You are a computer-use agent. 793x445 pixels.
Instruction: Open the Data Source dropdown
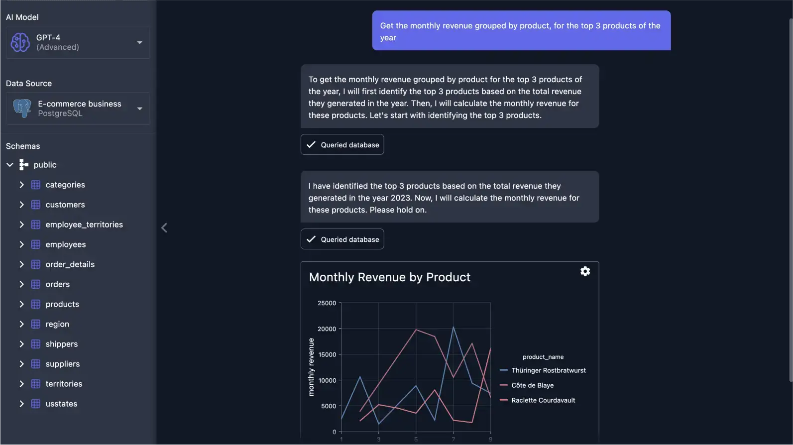tap(139, 109)
